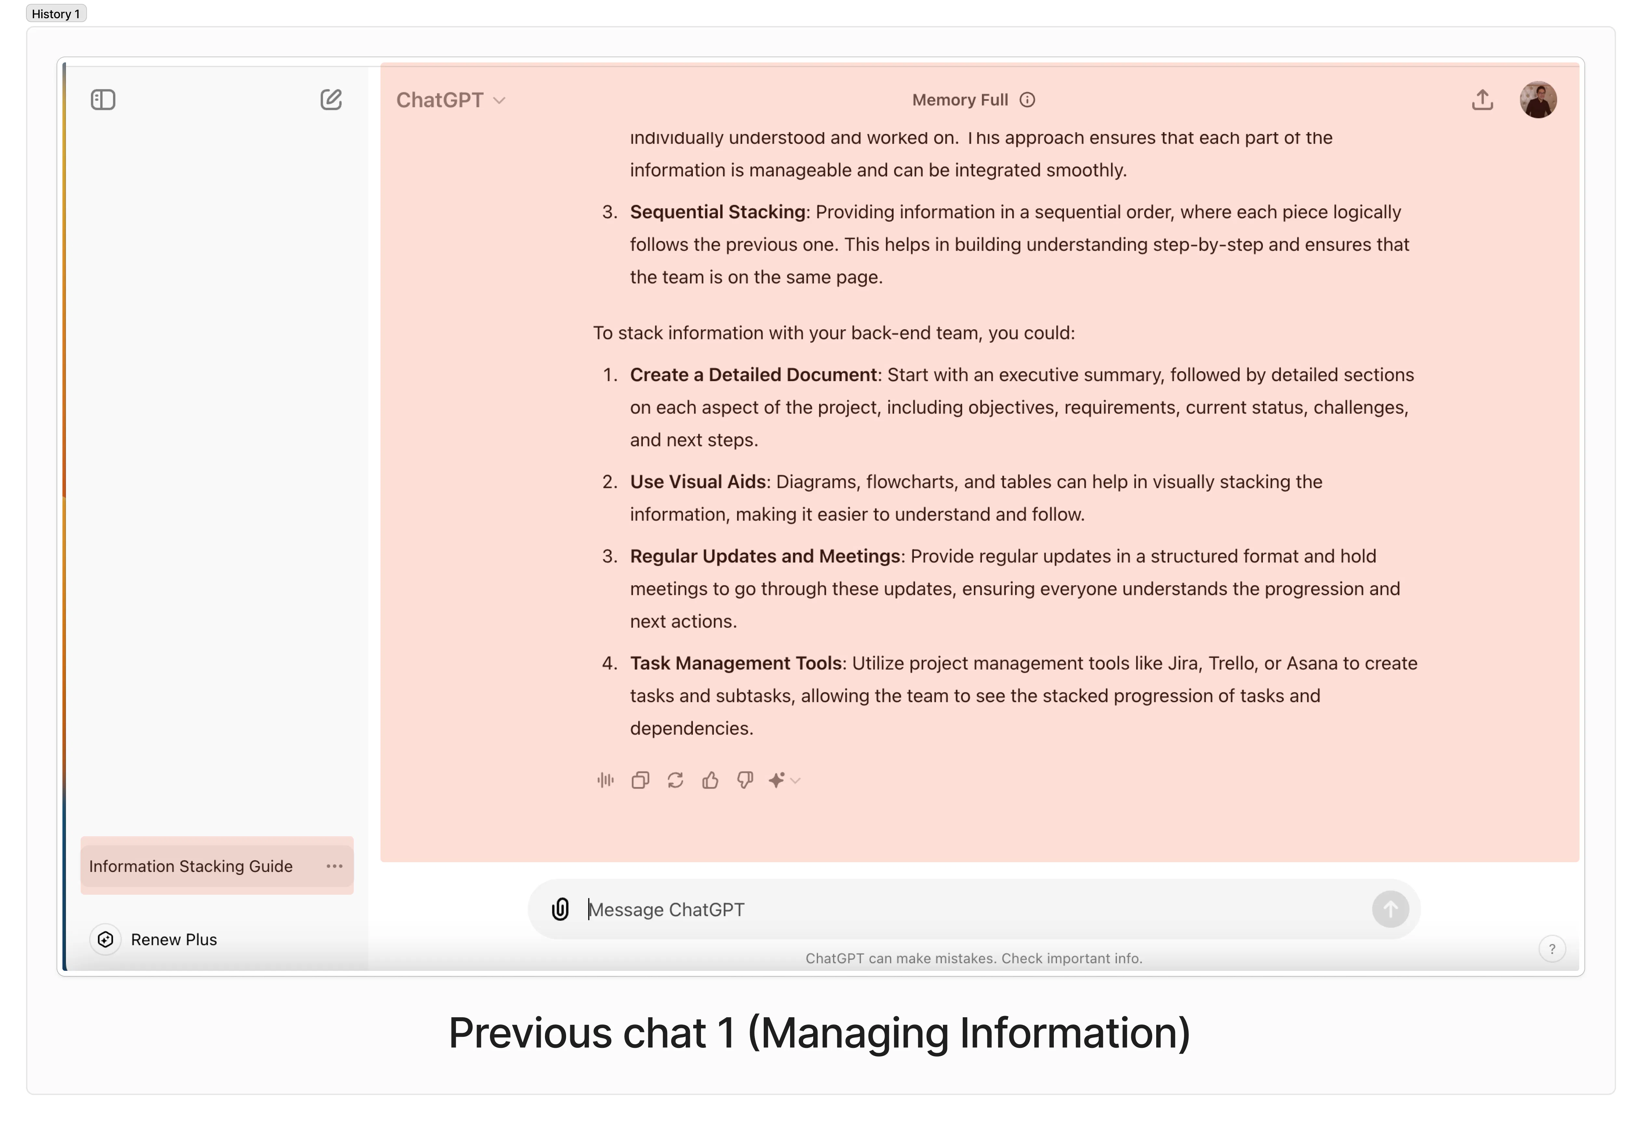Open help with question mark icon
The image size is (1642, 1121).
tap(1552, 949)
